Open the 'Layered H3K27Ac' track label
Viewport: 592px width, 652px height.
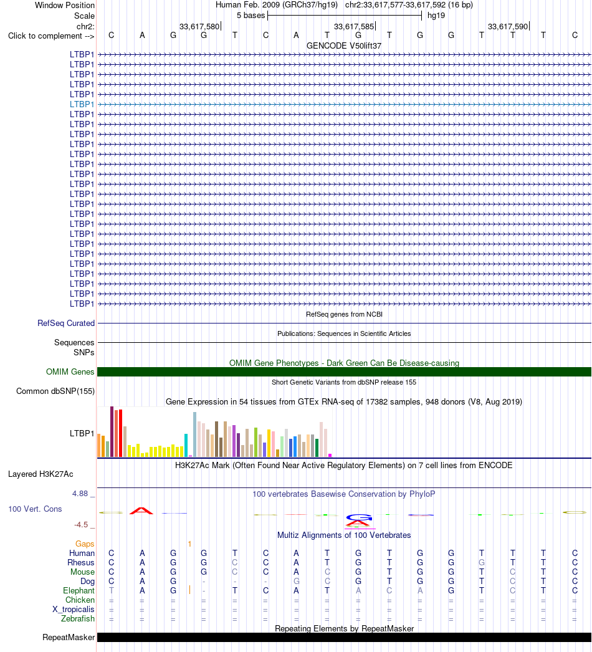41,474
